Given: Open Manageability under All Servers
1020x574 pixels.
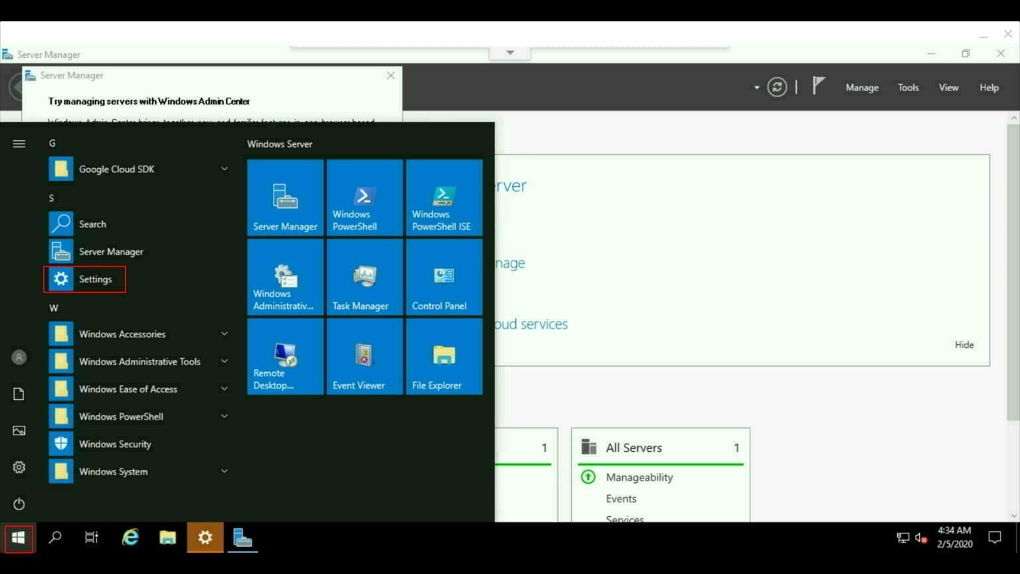Looking at the screenshot, I should 639,477.
